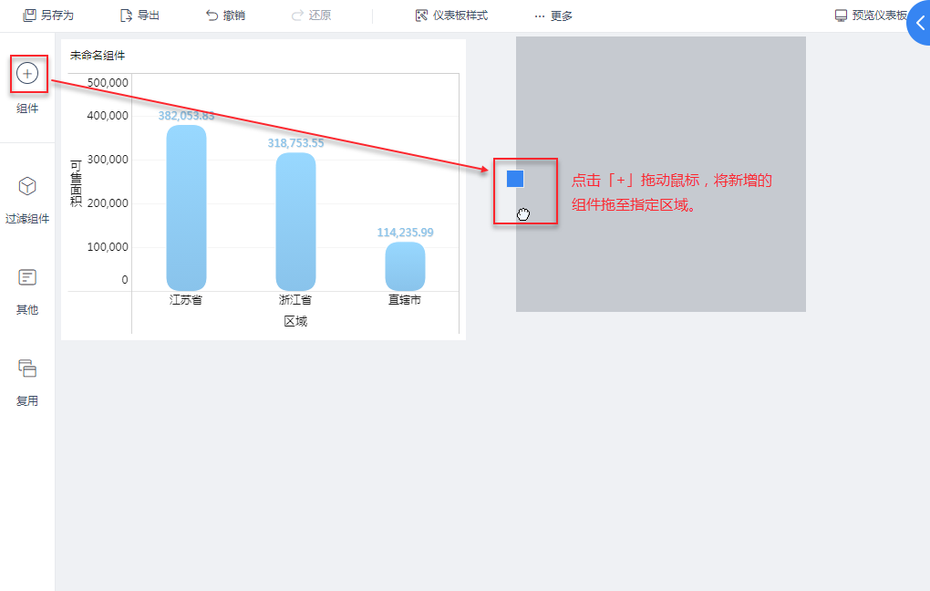Click the 还原 redo arrow icon
Screen dimensions: 930x591
pos(297,16)
